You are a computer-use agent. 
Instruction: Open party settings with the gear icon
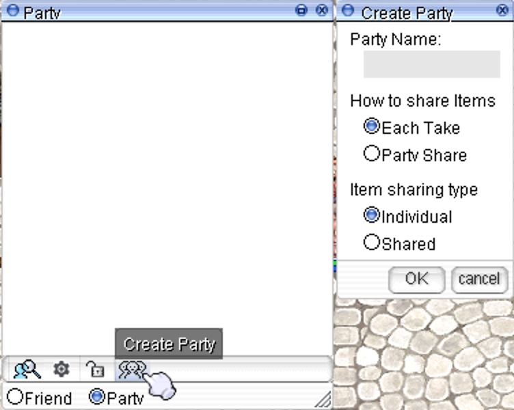[62, 370]
